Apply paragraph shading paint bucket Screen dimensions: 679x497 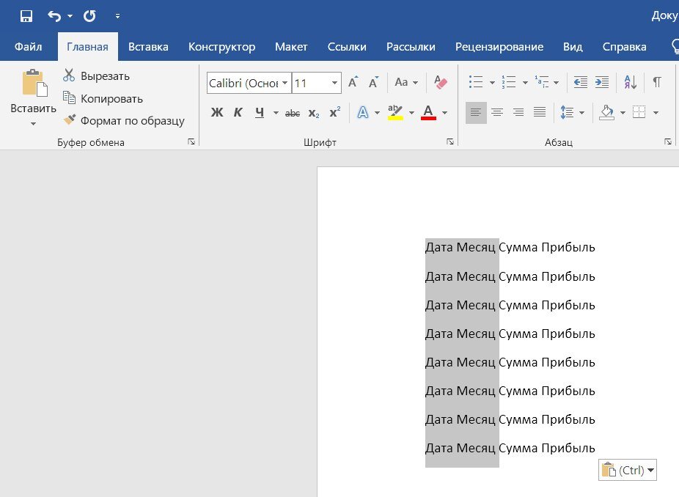tap(606, 113)
